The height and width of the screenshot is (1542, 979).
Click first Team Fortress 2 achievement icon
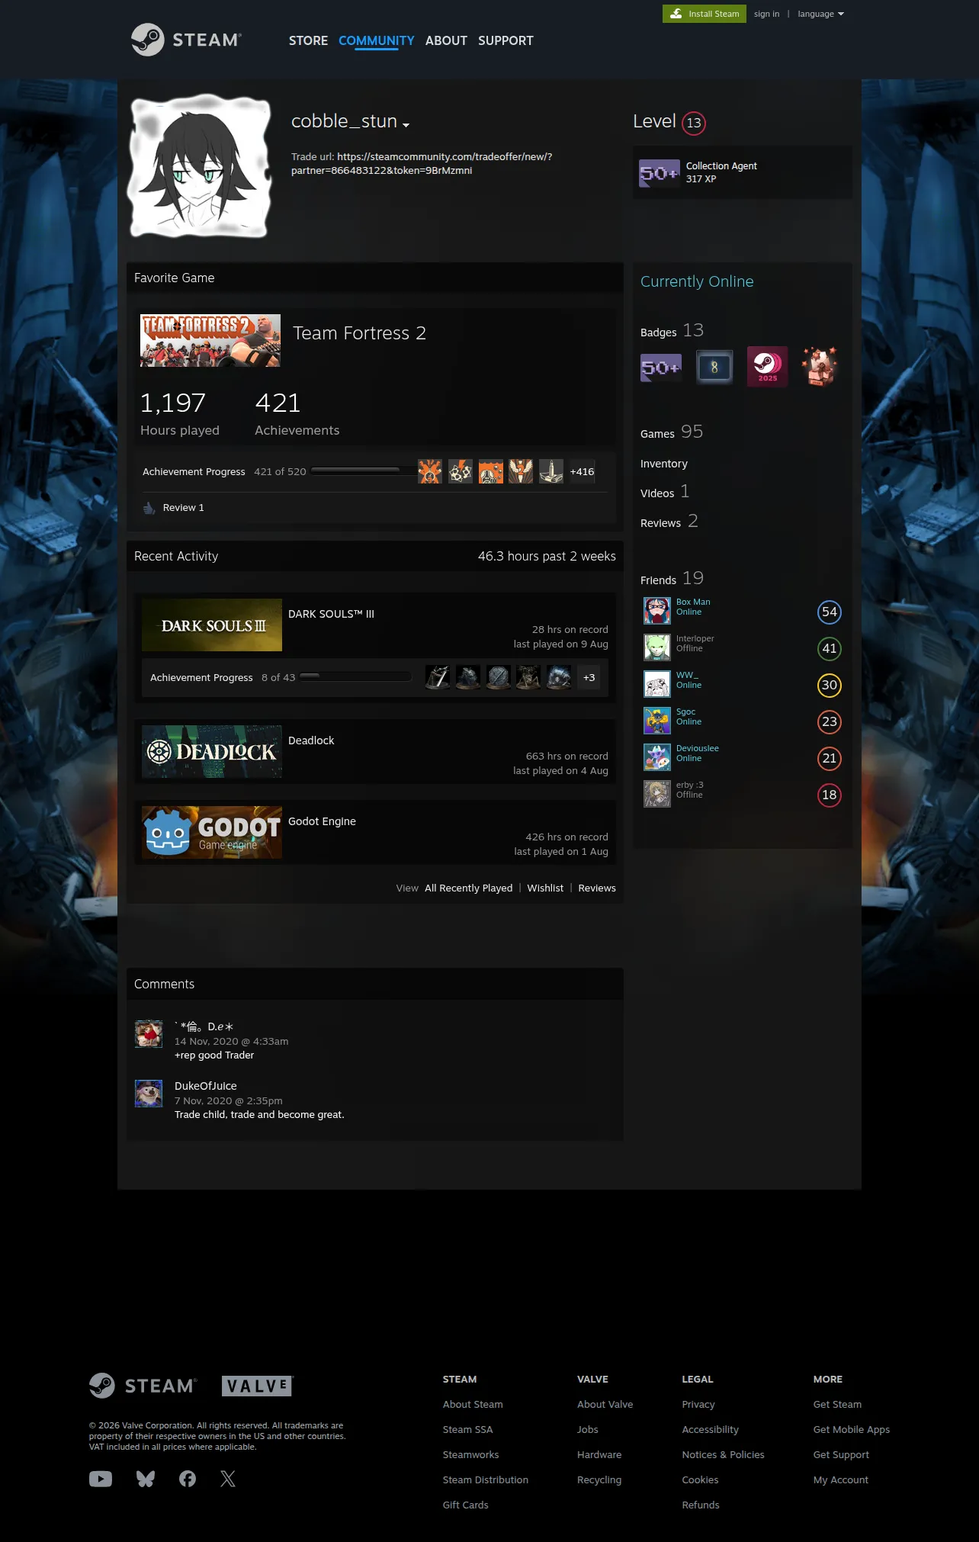coord(430,471)
